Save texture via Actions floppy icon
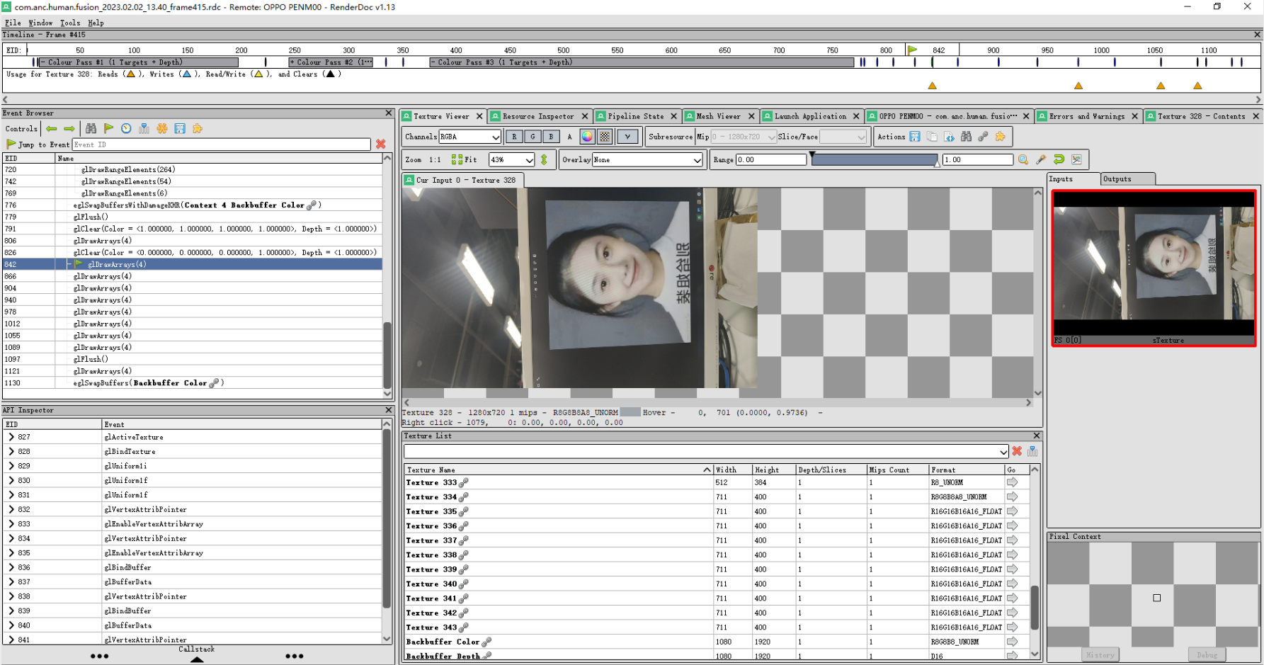Screen dimensions: 1264x665 point(915,137)
